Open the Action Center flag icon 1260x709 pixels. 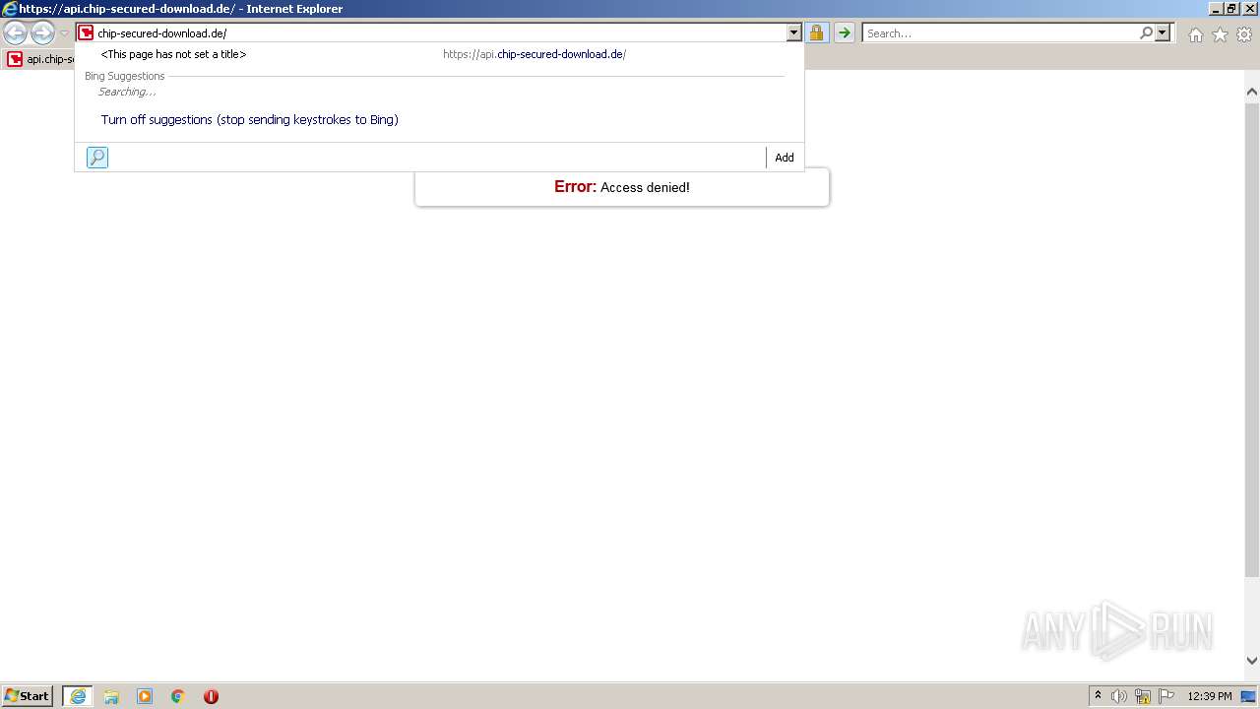coord(1166,696)
